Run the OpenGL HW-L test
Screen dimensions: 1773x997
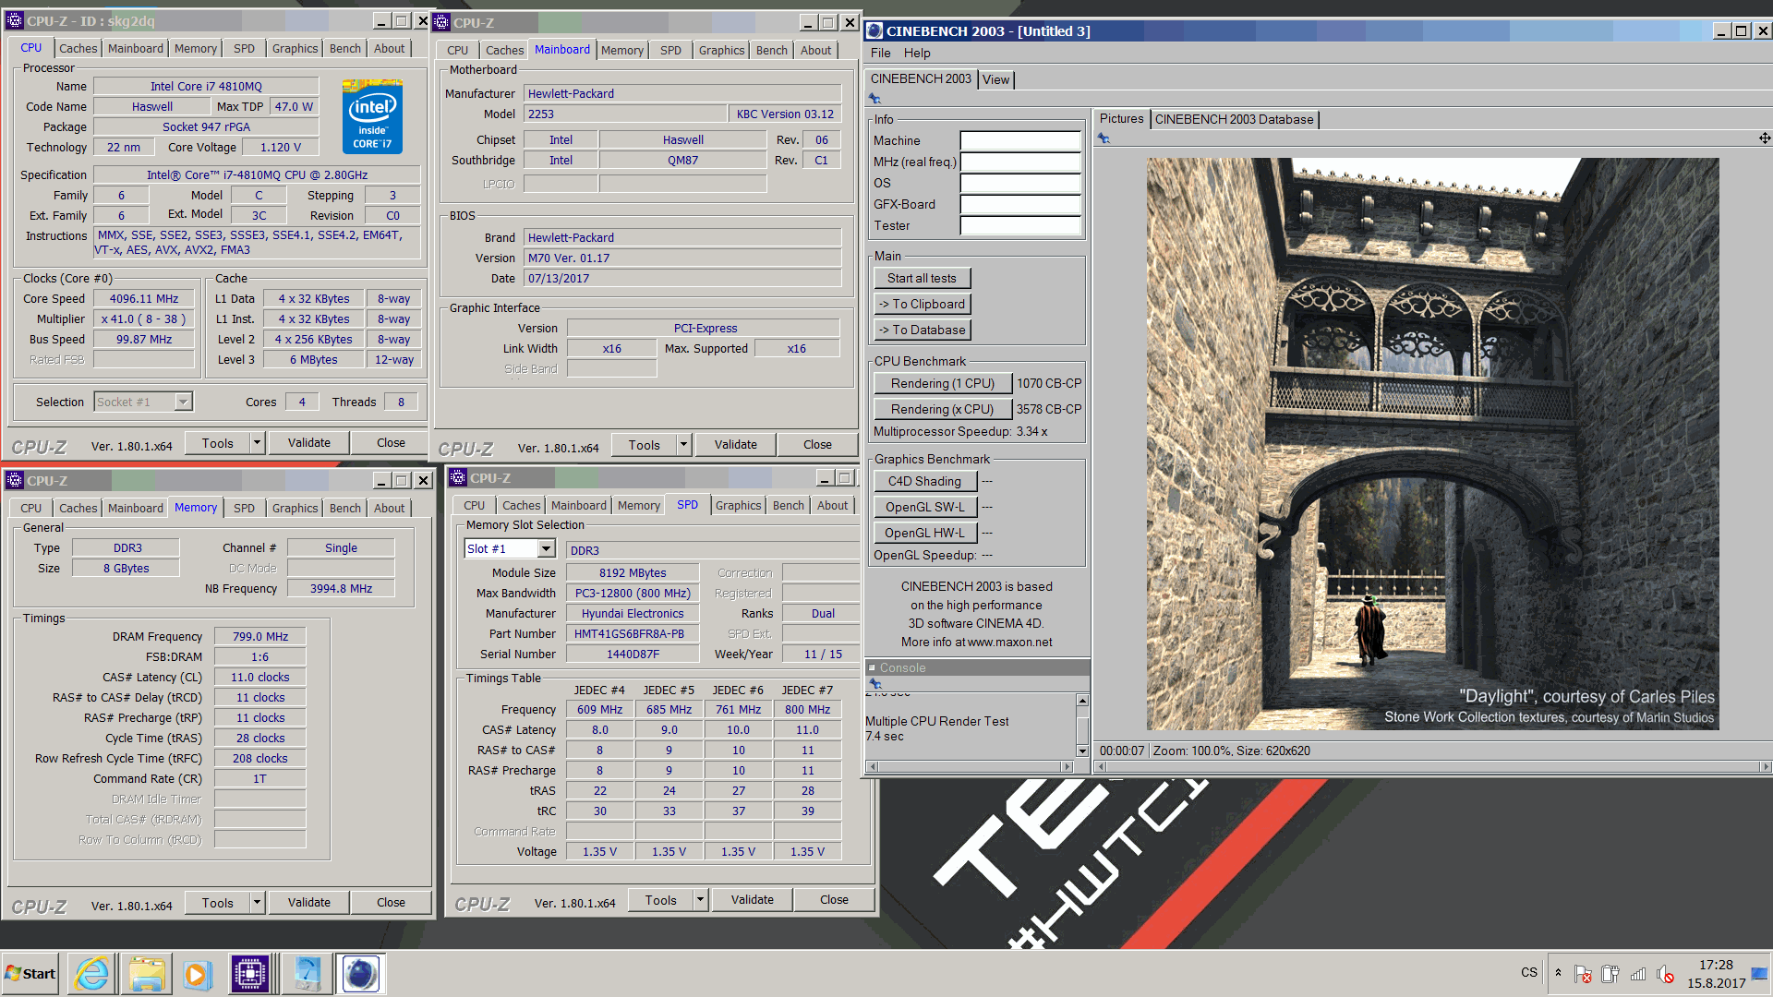click(x=924, y=533)
